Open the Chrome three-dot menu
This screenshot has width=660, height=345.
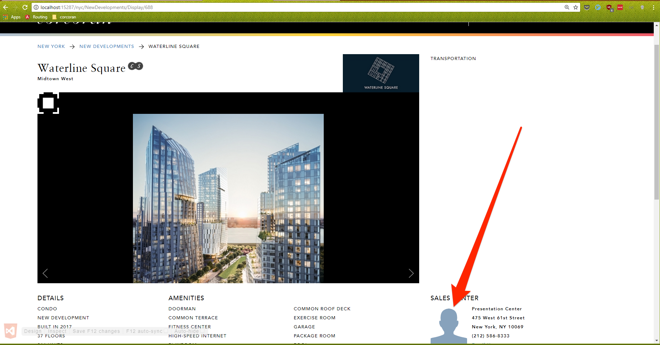coord(653,7)
